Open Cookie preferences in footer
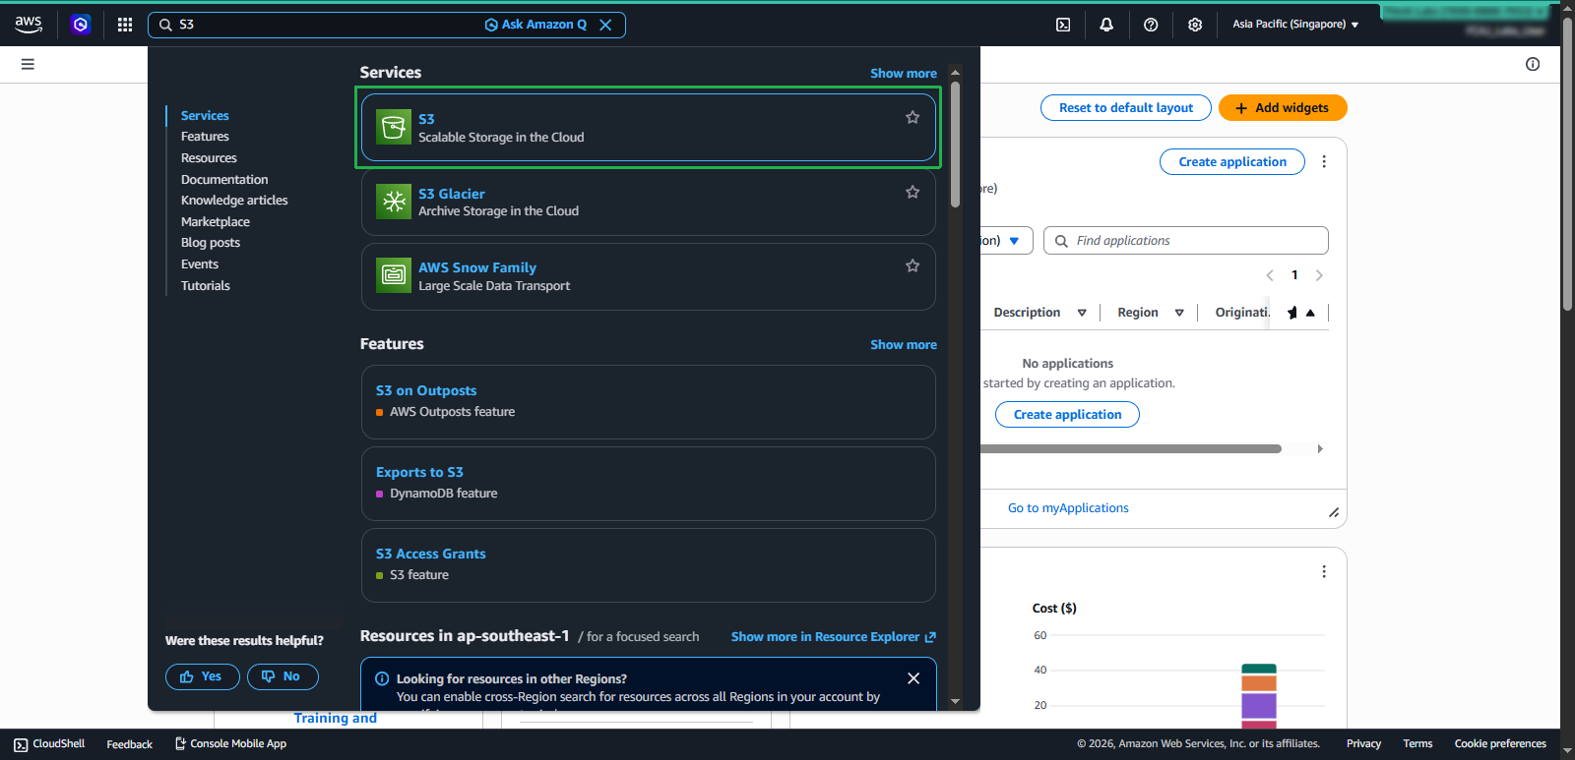Viewport: 1575px width, 760px height. point(1500,744)
